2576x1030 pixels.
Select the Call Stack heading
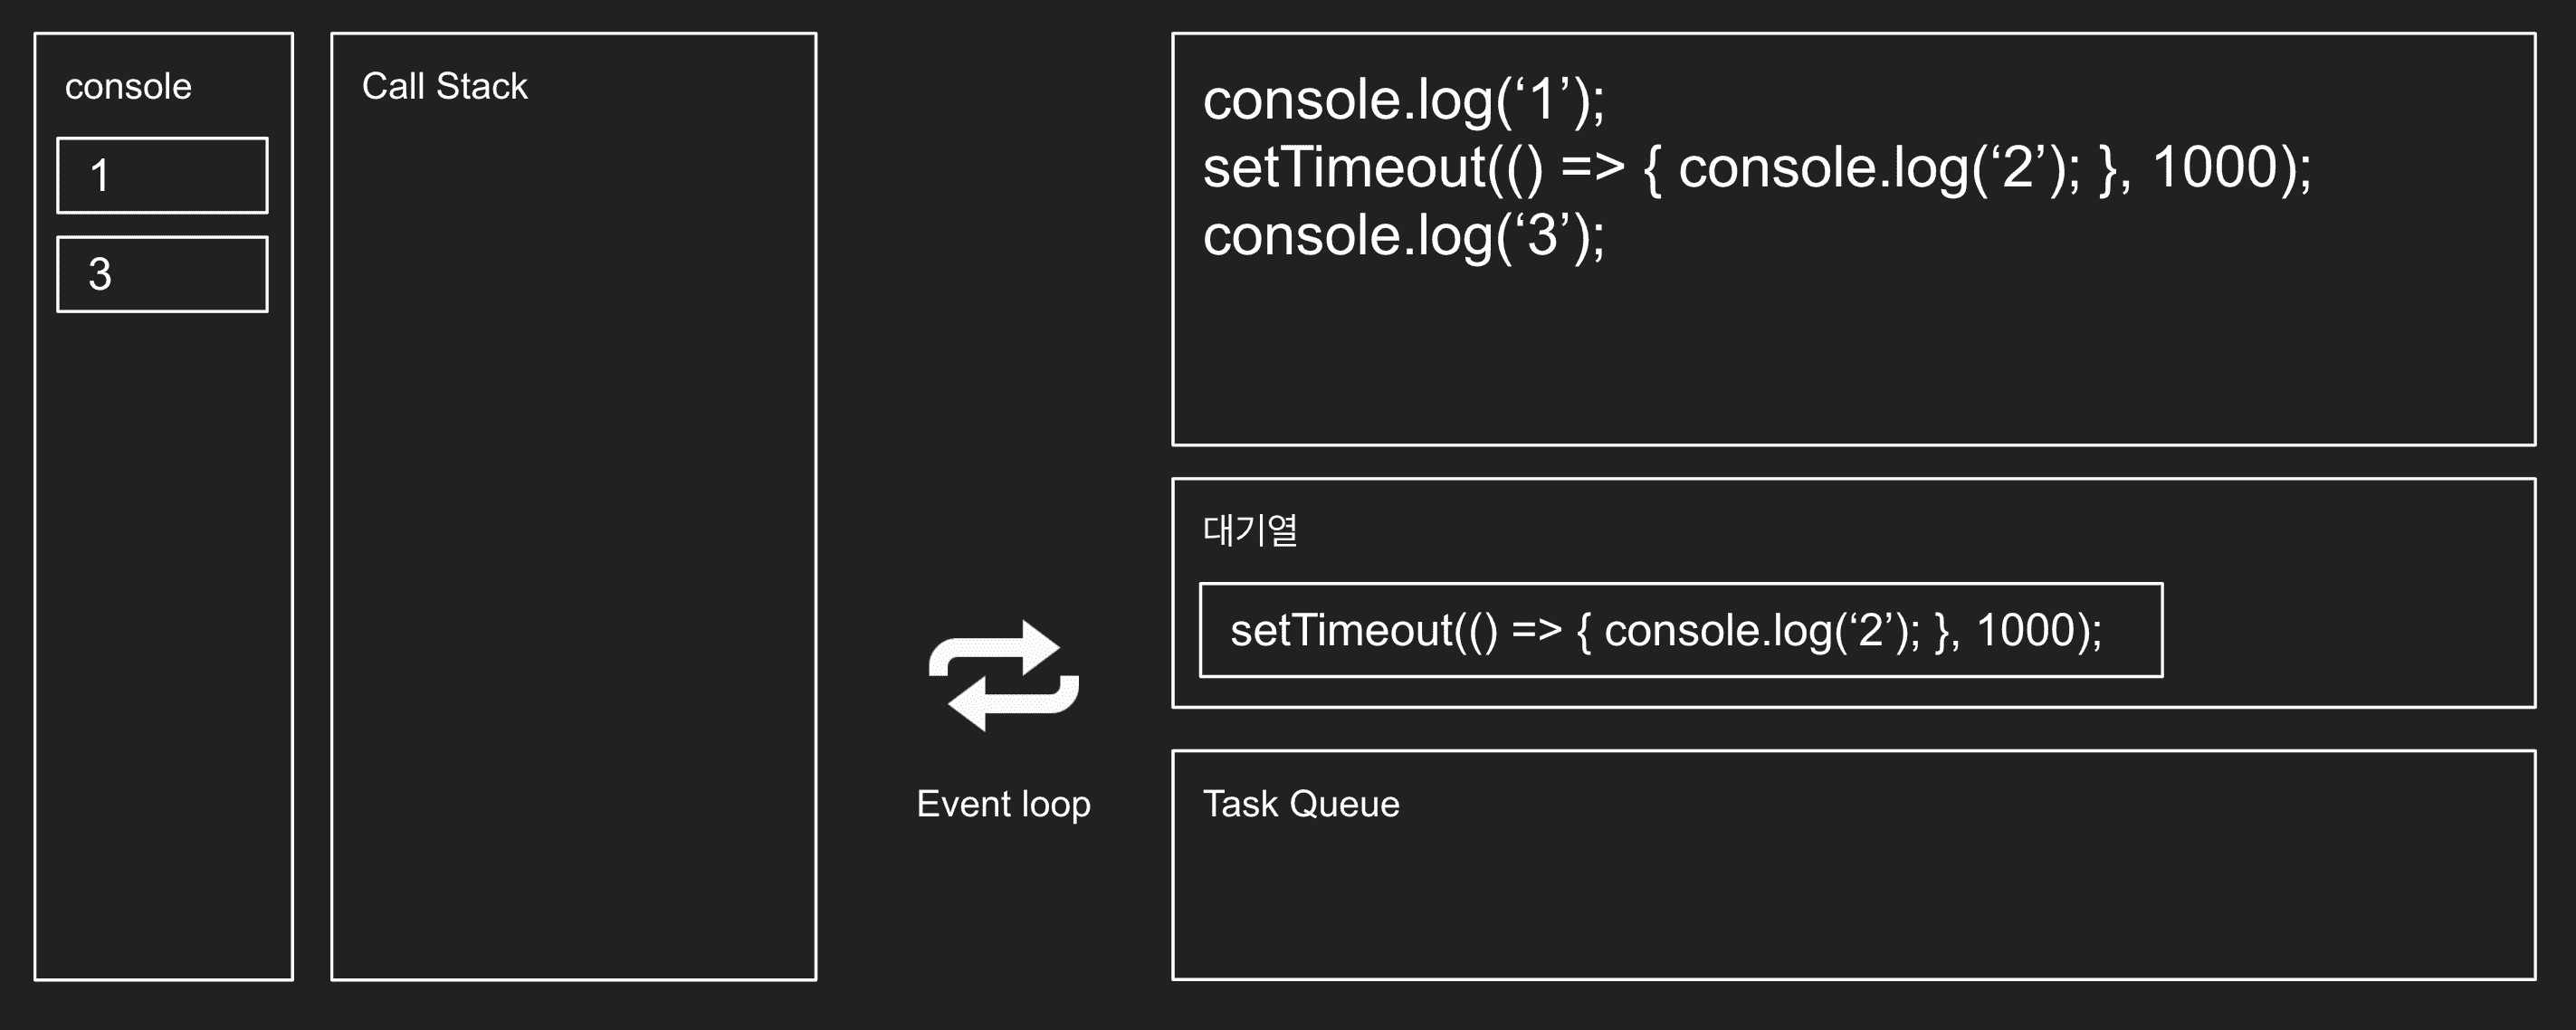click(444, 87)
